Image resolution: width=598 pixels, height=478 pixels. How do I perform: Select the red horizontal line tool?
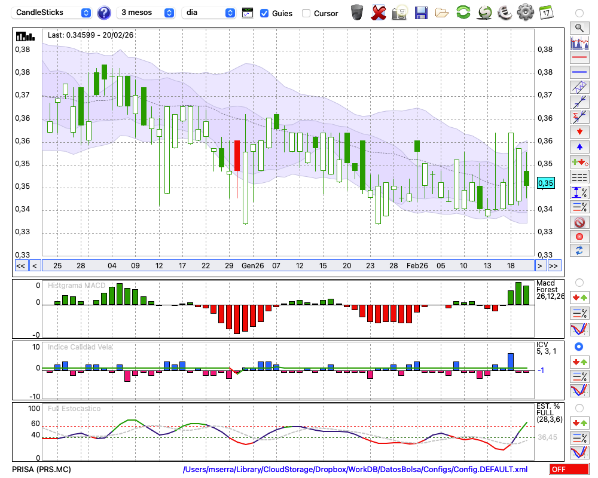click(578, 58)
